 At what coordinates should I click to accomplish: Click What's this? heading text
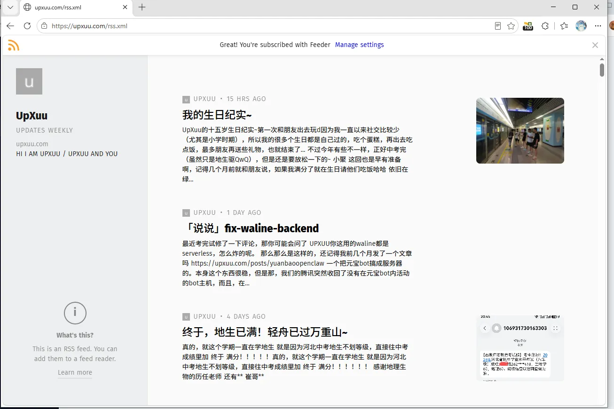coord(75,335)
